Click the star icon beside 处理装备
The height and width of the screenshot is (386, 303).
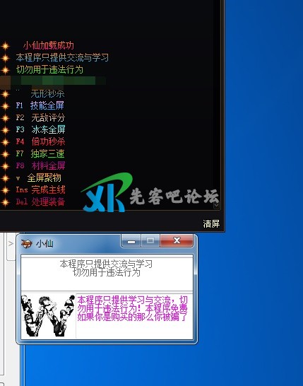click(5, 202)
